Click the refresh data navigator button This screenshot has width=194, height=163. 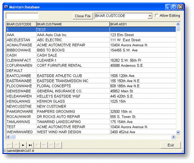[58, 145]
